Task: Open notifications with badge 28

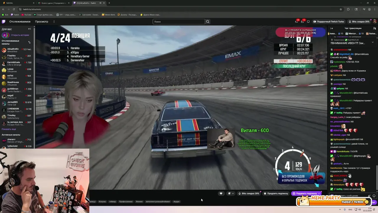Action: click(x=296, y=21)
